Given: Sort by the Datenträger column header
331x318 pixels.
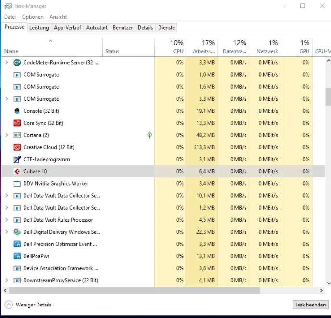Looking at the screenshot, I should click(x=233, y=47).
